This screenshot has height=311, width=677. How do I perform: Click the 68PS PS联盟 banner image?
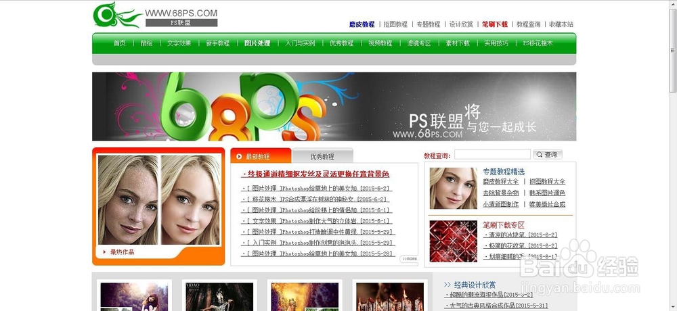coord(334,107)
